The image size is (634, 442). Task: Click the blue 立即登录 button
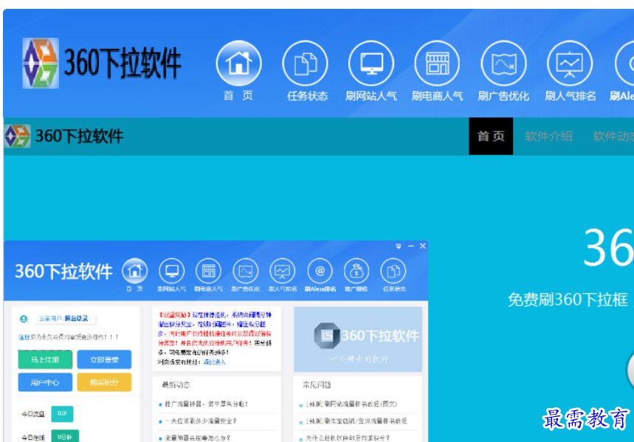pyautogui.click(x=104, y=359)
